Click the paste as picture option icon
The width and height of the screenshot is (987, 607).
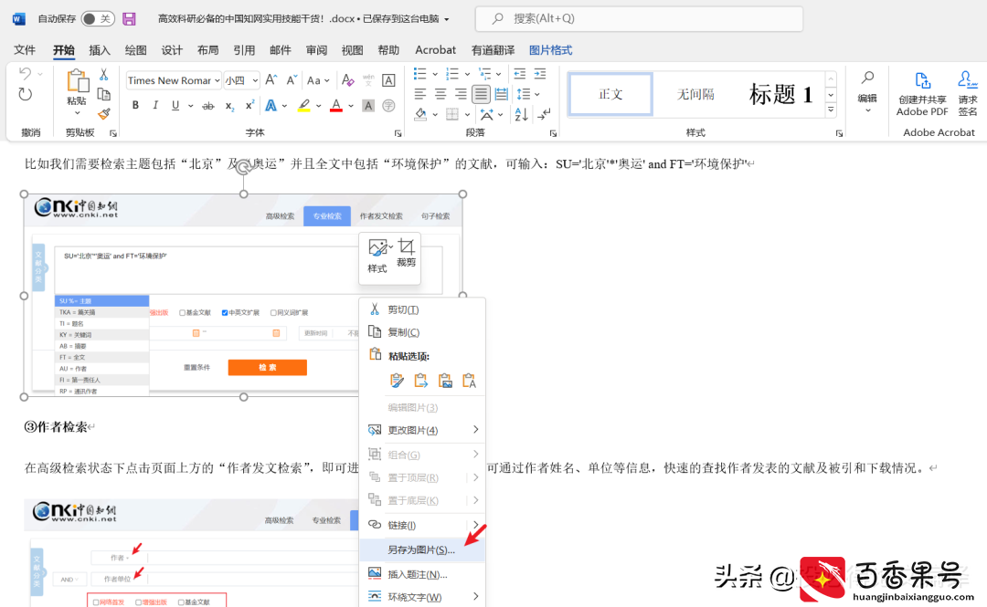click(445, 381)
